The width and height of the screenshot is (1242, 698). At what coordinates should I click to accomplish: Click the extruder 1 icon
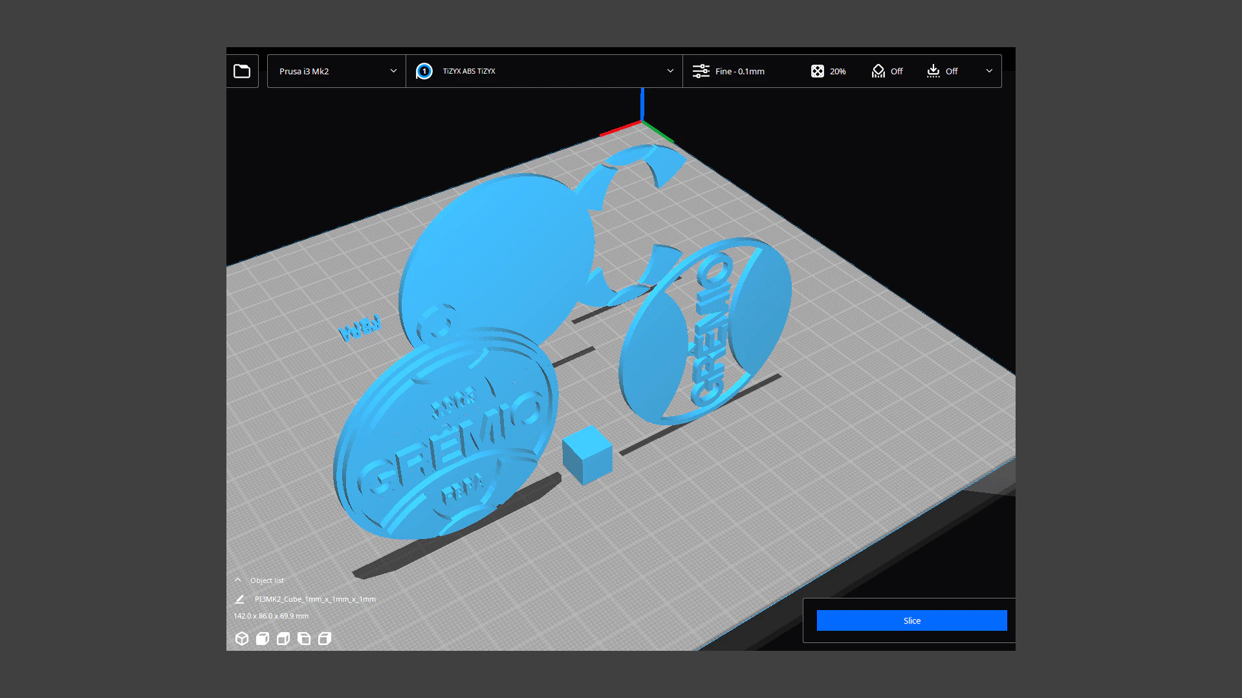pyautogui.click(x=424, y=71)
